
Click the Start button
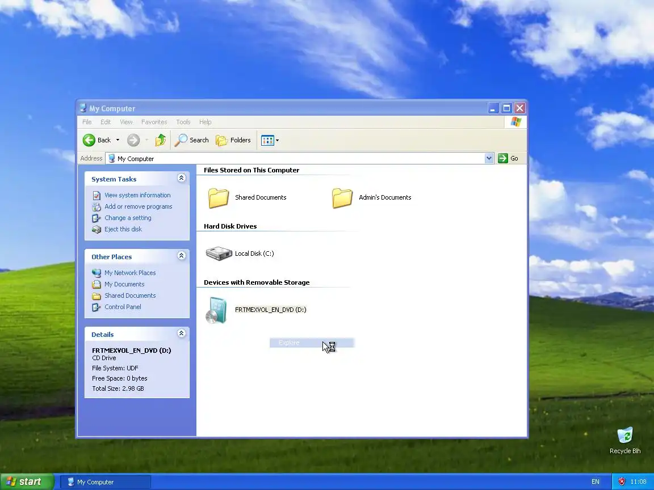pos(27,481)
